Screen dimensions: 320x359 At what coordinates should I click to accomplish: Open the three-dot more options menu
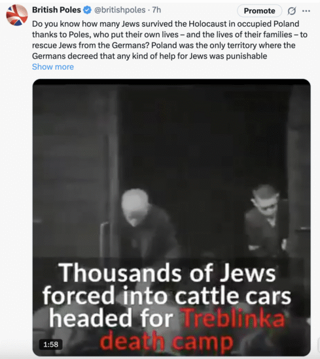306,10
